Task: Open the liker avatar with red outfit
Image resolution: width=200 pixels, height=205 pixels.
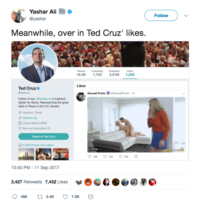Action: click(152, 182)
